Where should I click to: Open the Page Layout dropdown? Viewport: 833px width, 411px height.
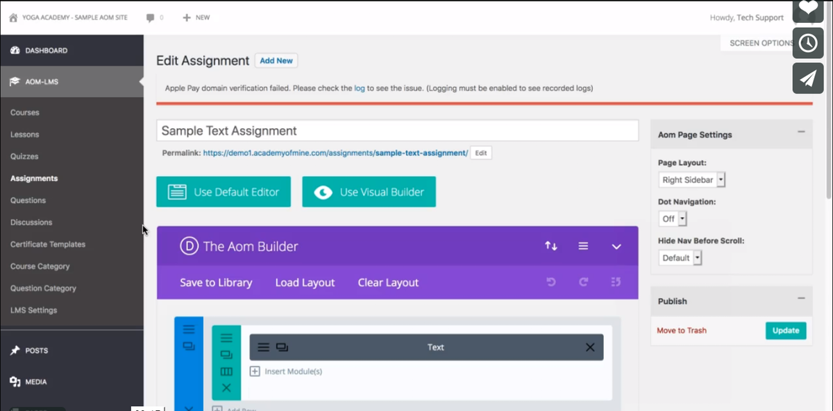pyautogui.click(x=691, y=180)
